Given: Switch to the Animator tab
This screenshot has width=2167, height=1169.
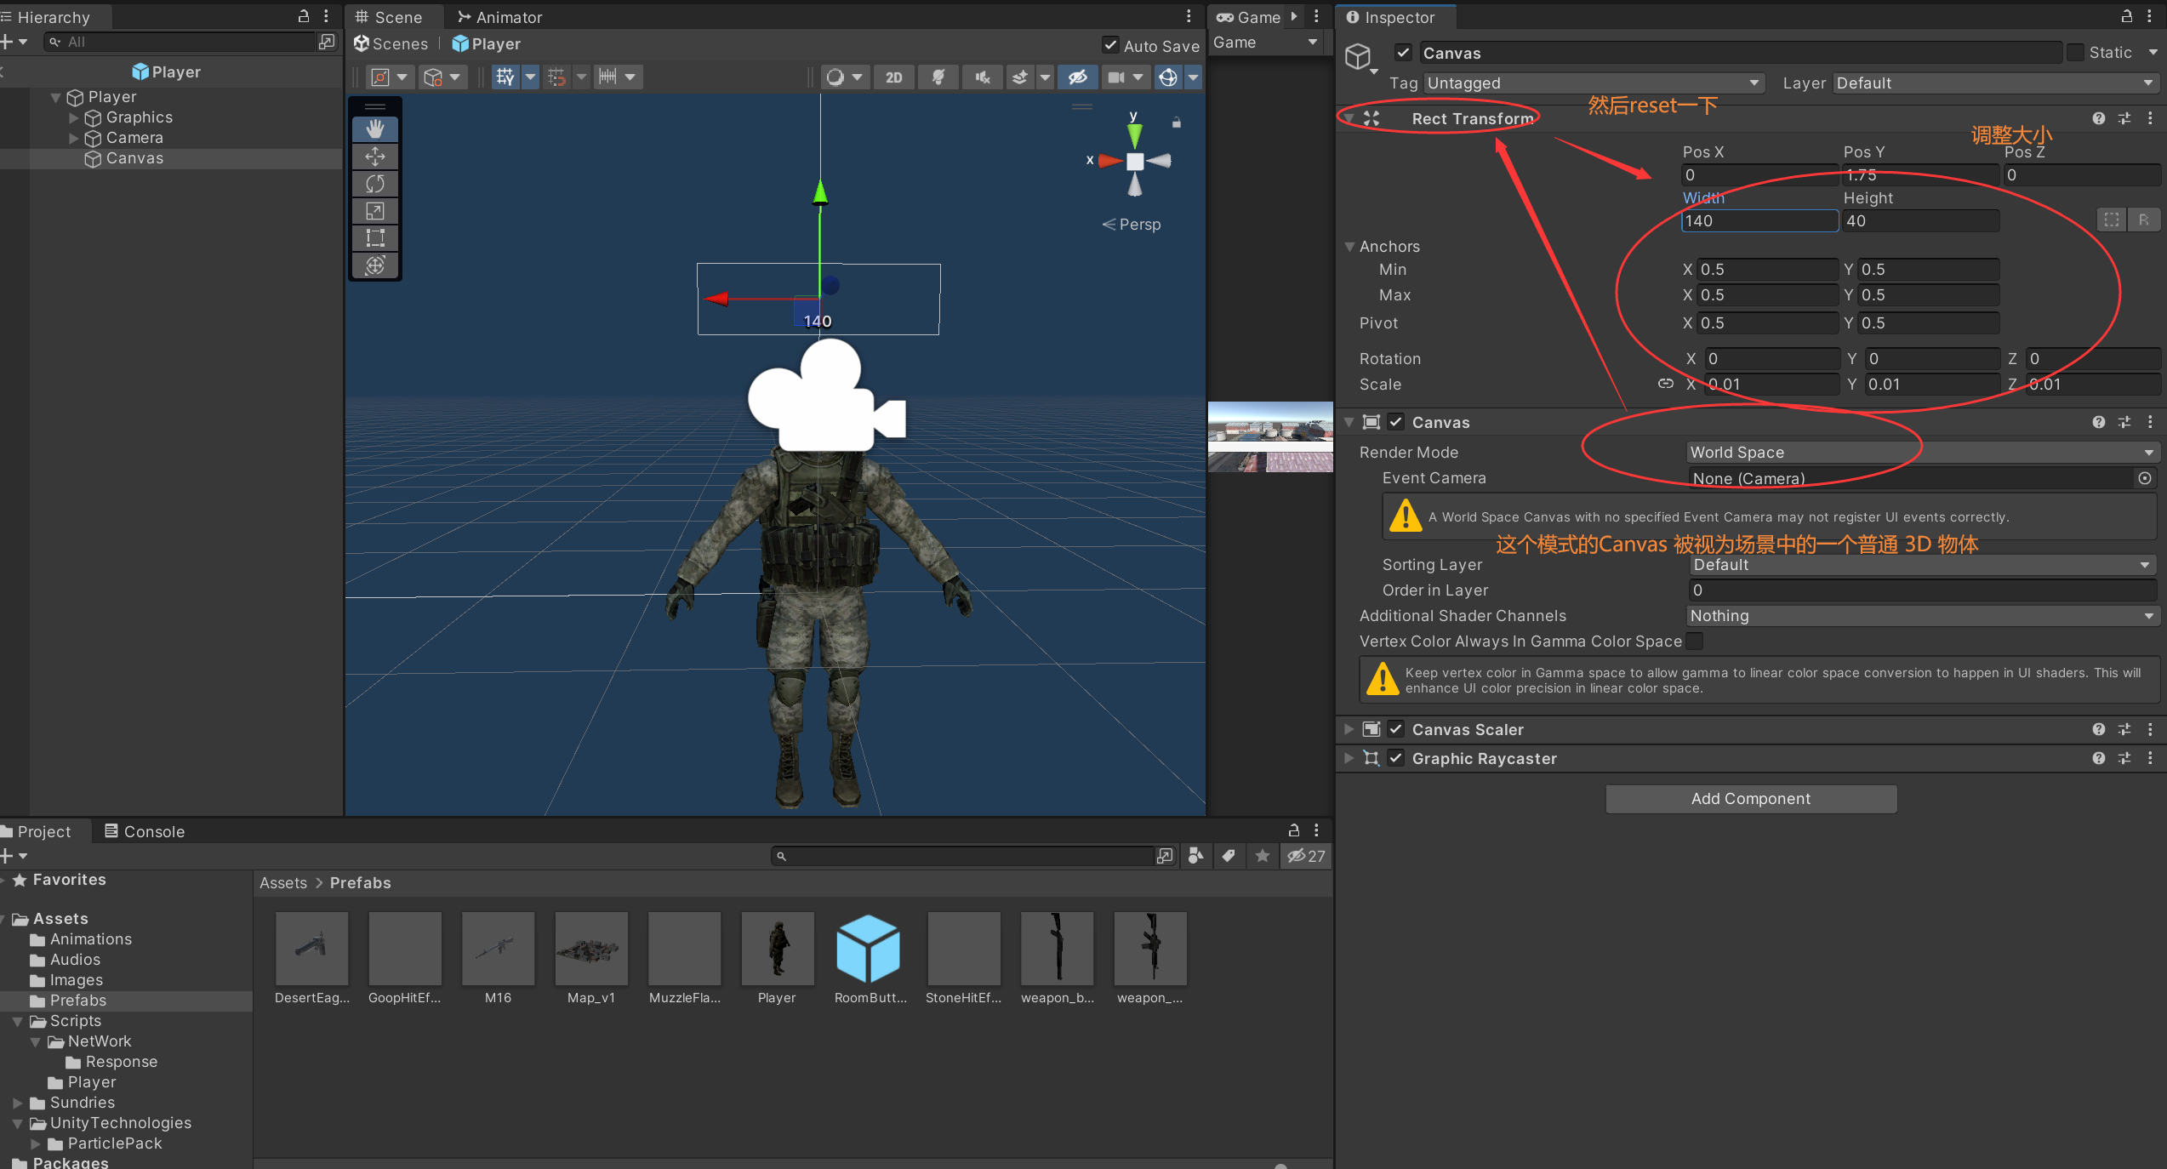Looking at the screenshot, I should [499, 17].
